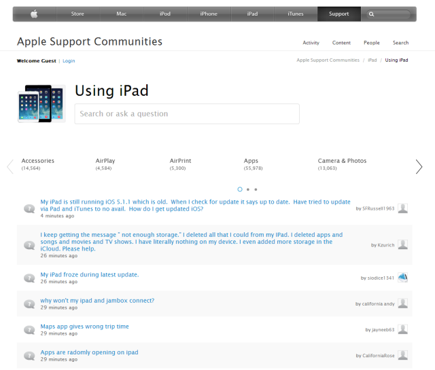435x370 pixels.
Task: Click question bubble icon beside not enough storage post
Action: pyautogui.click(x=29, y=245)
